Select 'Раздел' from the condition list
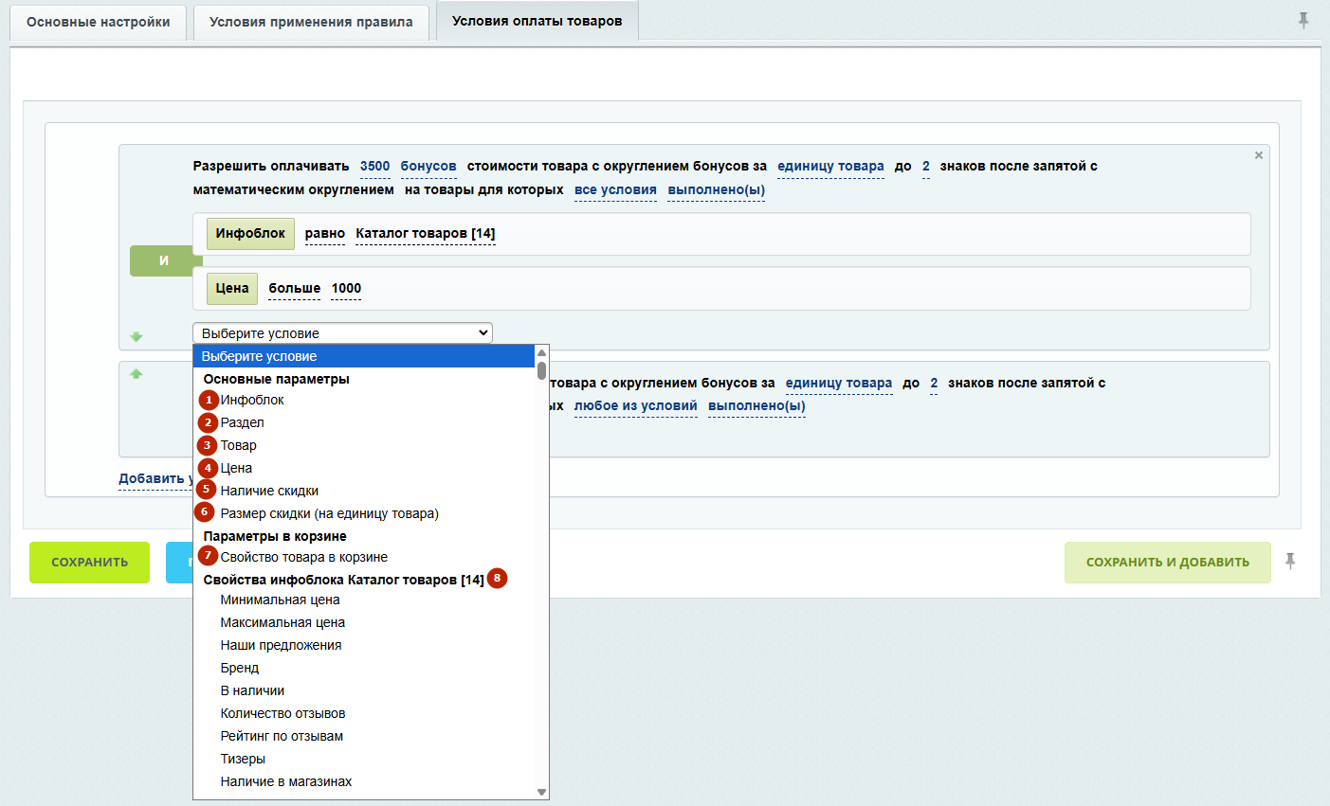This screenshot has height=806, width=1330. coord(243,422)
